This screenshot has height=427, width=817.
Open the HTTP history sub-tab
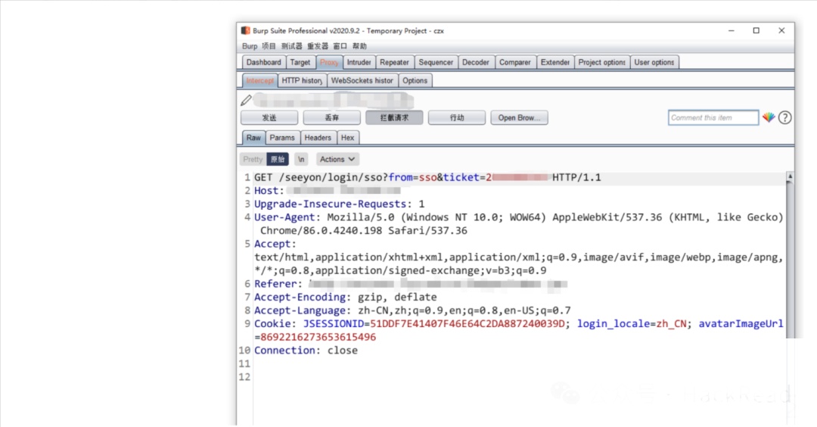click(302, 80)
